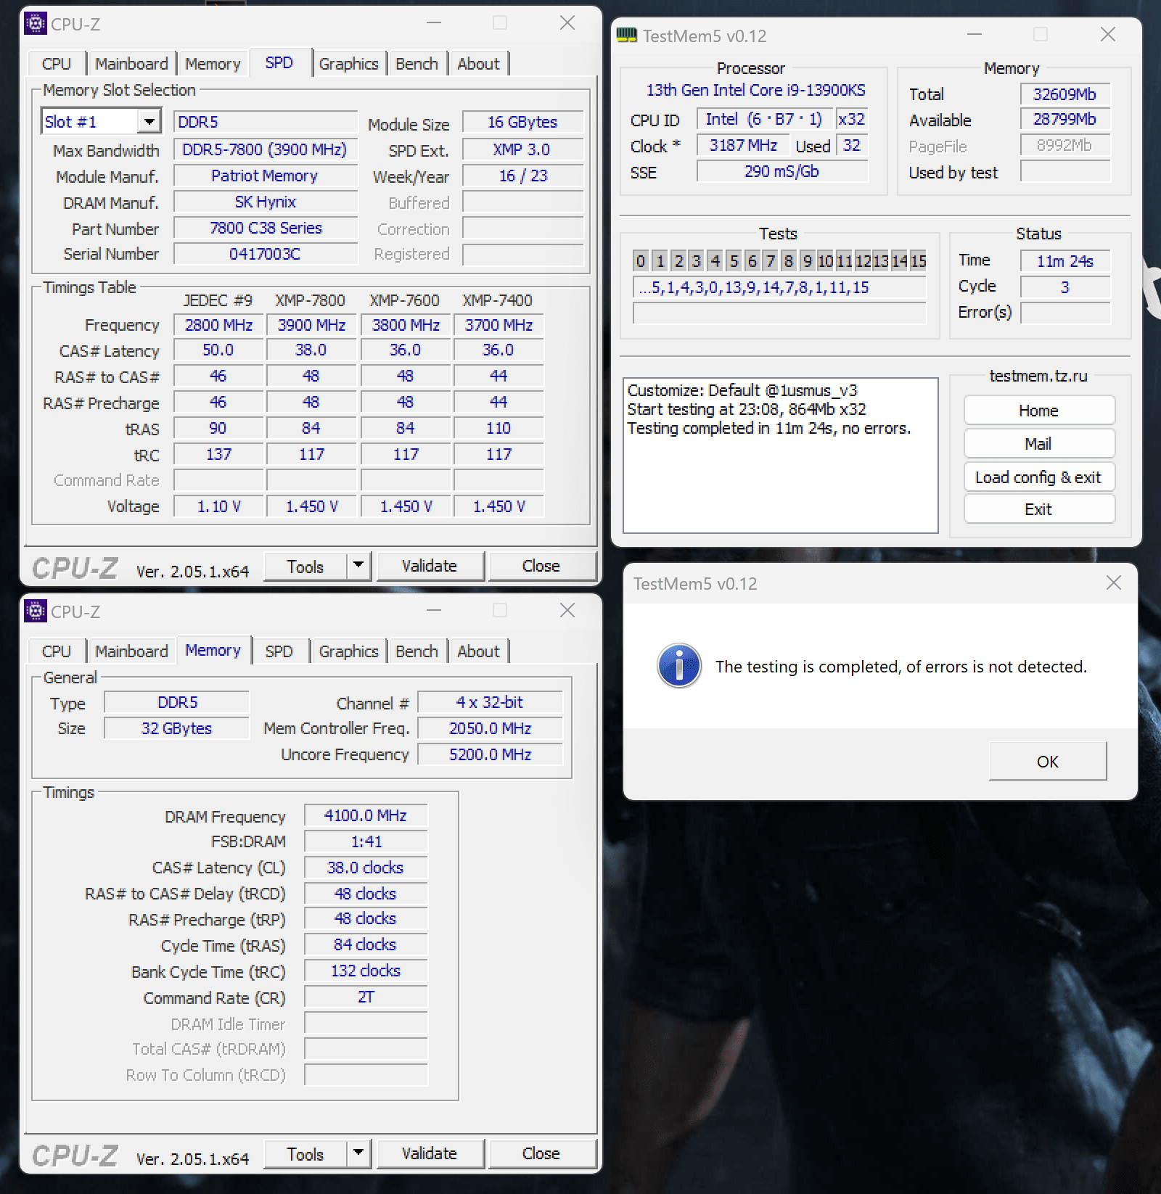
Task: Click the JEDEC #9 voltage cell 1.10 V
Action: coord(218,506)
